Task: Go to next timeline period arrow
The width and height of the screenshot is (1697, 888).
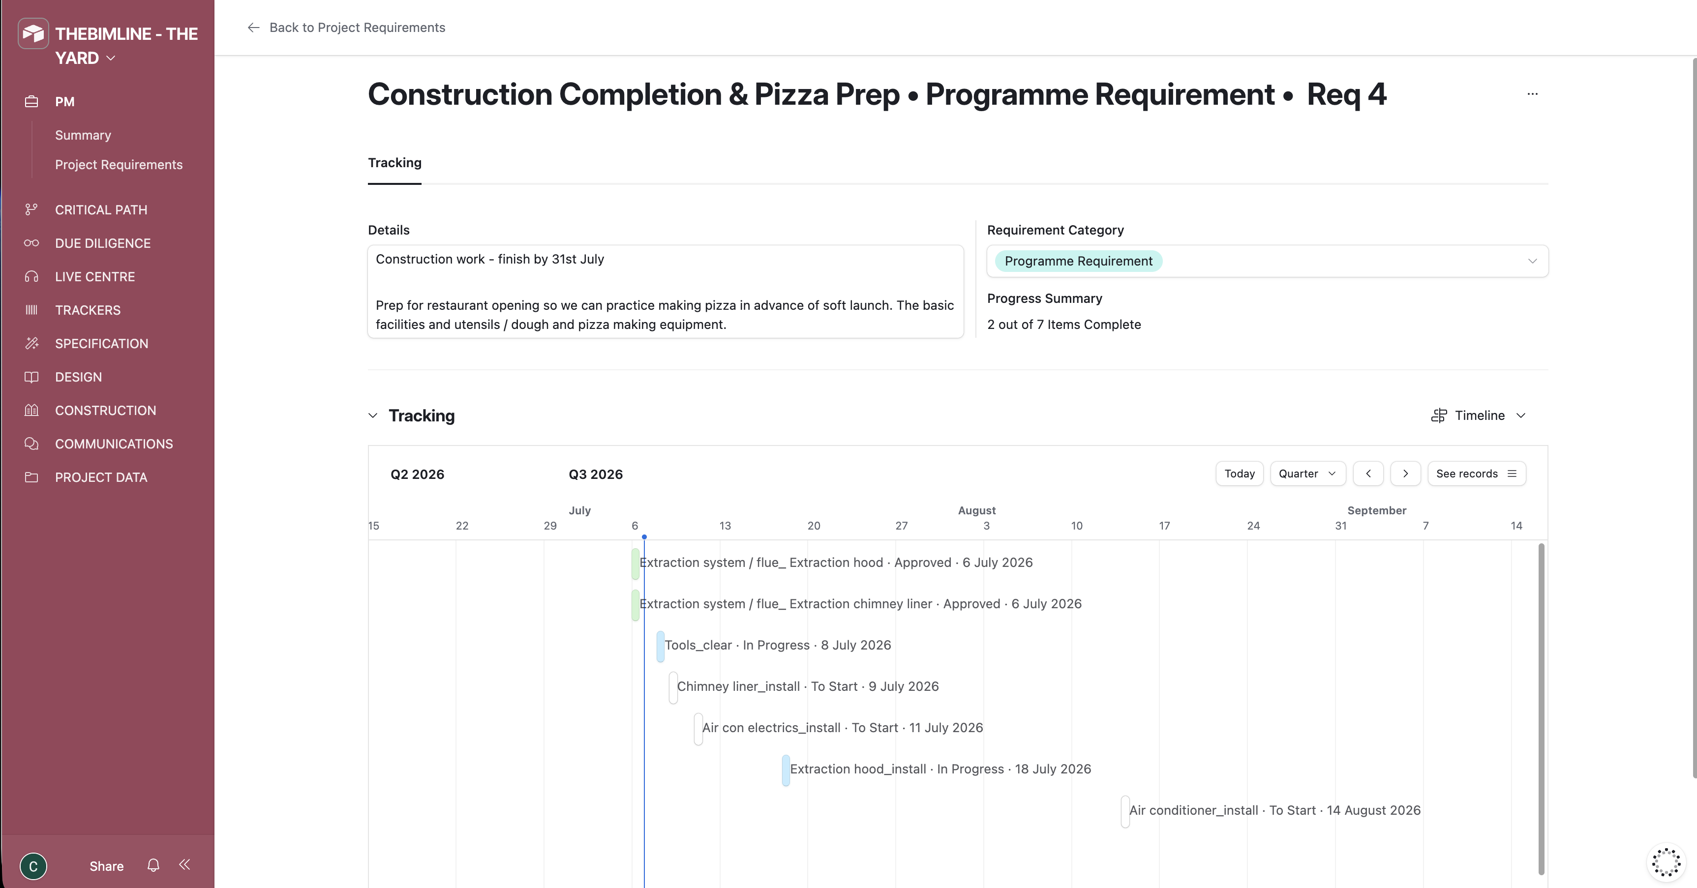Action: coord(1405,474)
